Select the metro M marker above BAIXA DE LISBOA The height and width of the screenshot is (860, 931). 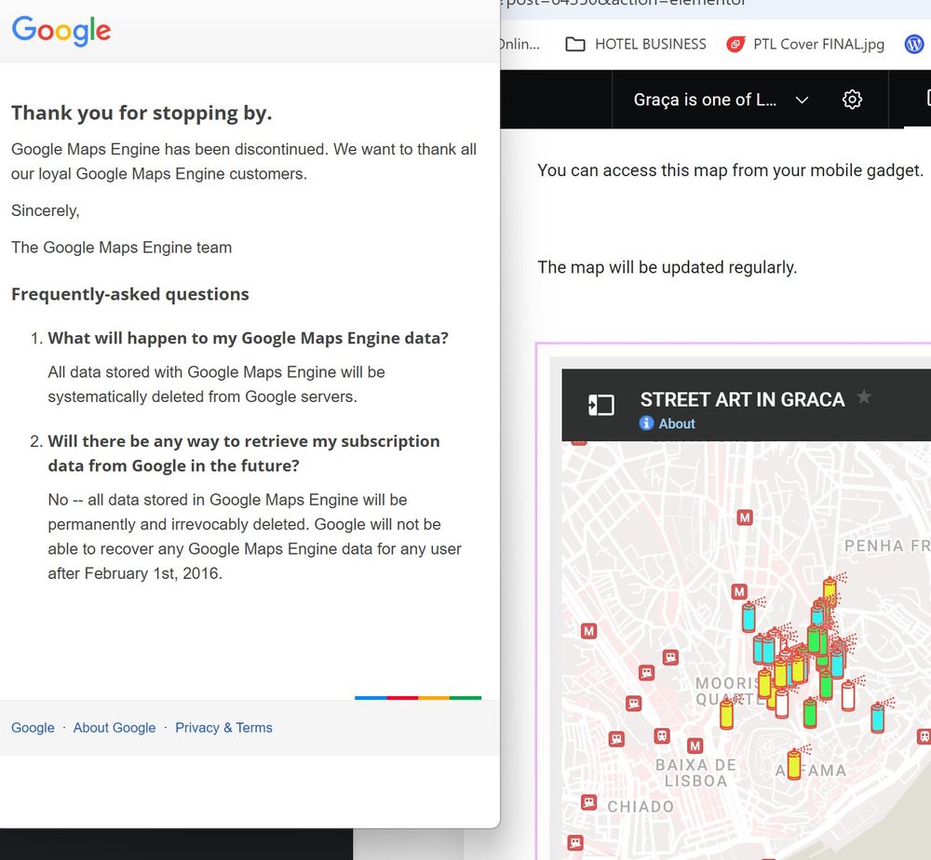695,746
